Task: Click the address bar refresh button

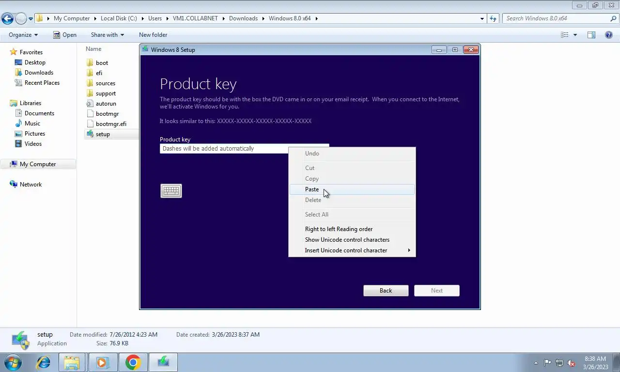Action: (x=493, y=18)
